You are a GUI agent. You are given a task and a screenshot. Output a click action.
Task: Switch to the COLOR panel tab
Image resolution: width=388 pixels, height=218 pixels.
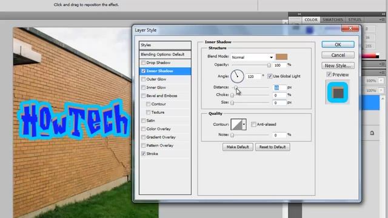[x=311, y=20]
